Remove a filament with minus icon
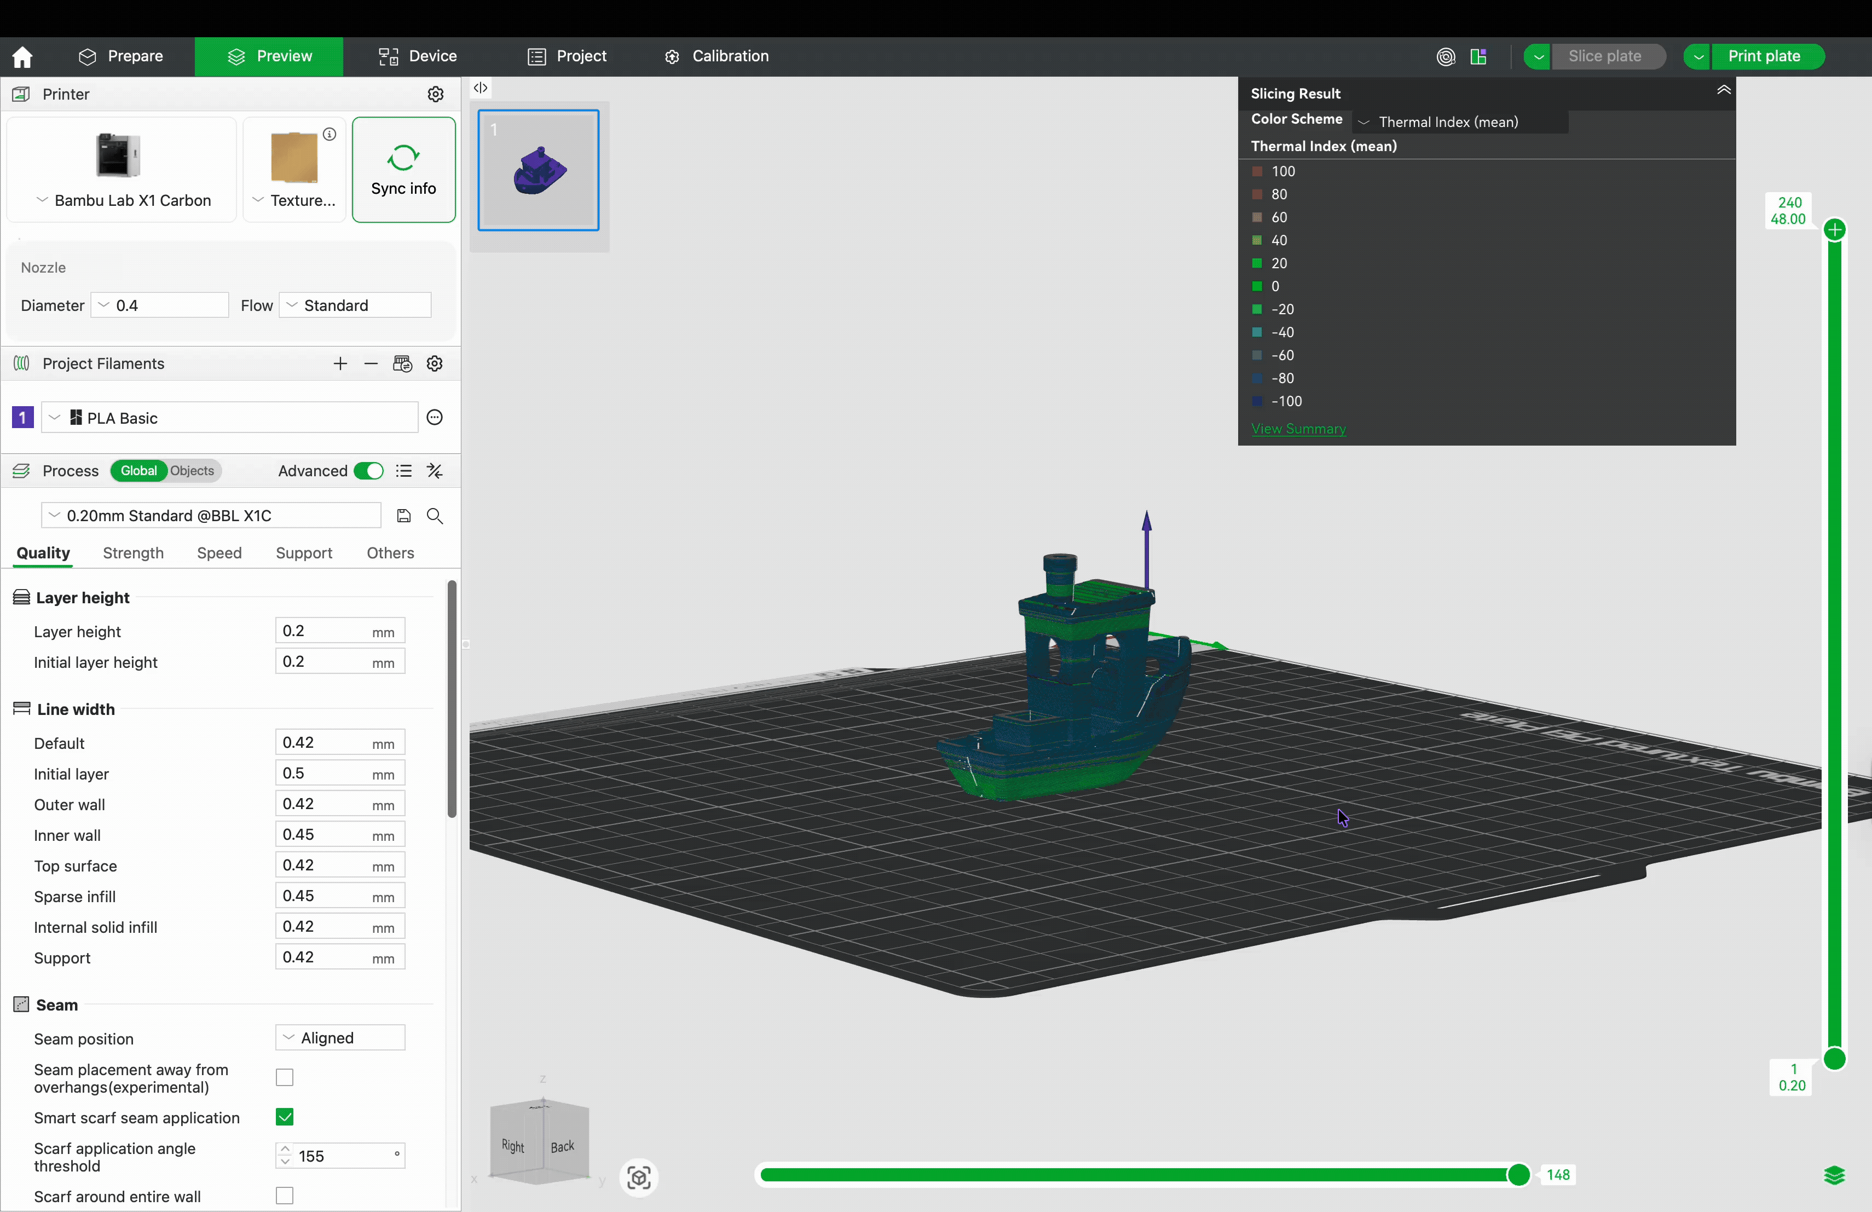 point(371,363)
